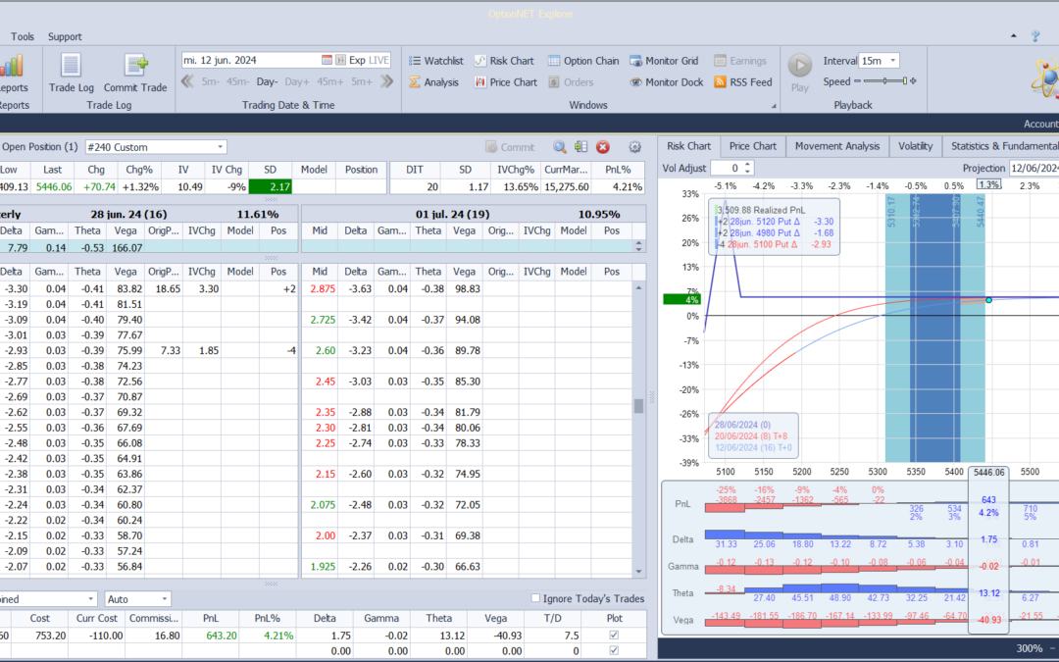Jump back with the double-left arrow
The width and height of the screenshot is (1059, 662).
click(187, 81)
